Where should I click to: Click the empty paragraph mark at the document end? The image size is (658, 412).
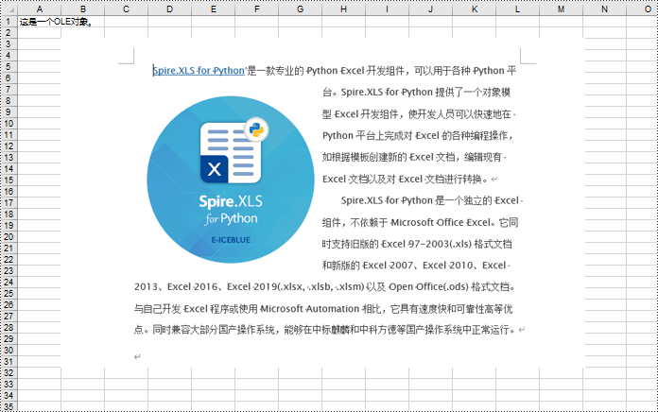137,357
